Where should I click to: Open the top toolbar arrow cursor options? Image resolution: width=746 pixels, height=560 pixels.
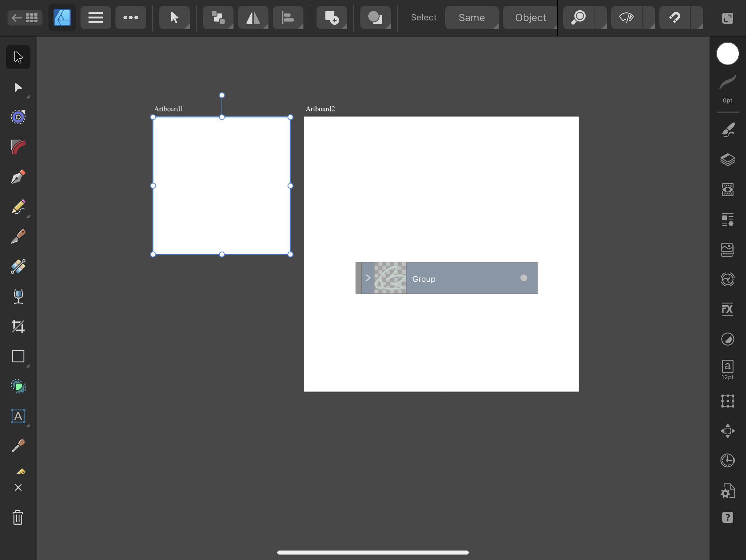coord(174,17)
